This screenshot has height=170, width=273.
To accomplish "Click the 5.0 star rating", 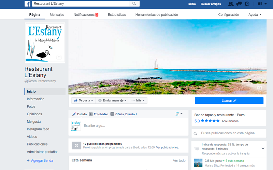I will (207, 121).
